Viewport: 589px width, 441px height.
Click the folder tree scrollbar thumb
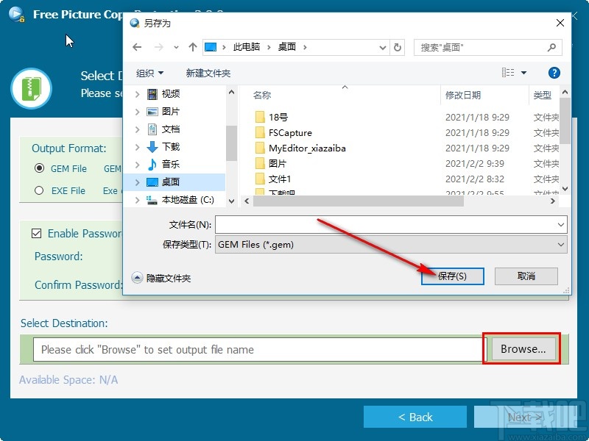coord(231,143)
